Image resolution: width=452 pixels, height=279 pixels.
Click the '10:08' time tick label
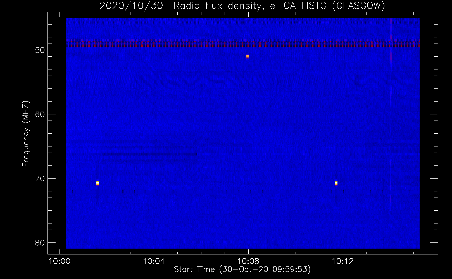248,261
